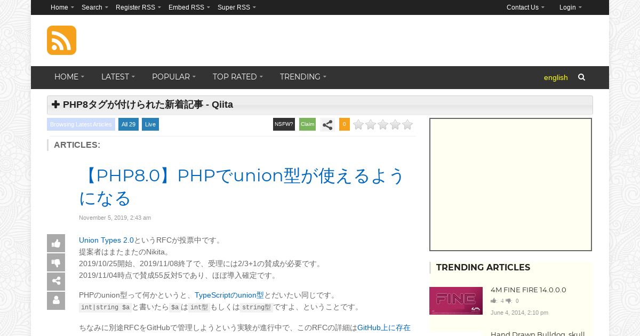Rate the feed four stars
Screen dimensions: 640x336
(395, 125)
